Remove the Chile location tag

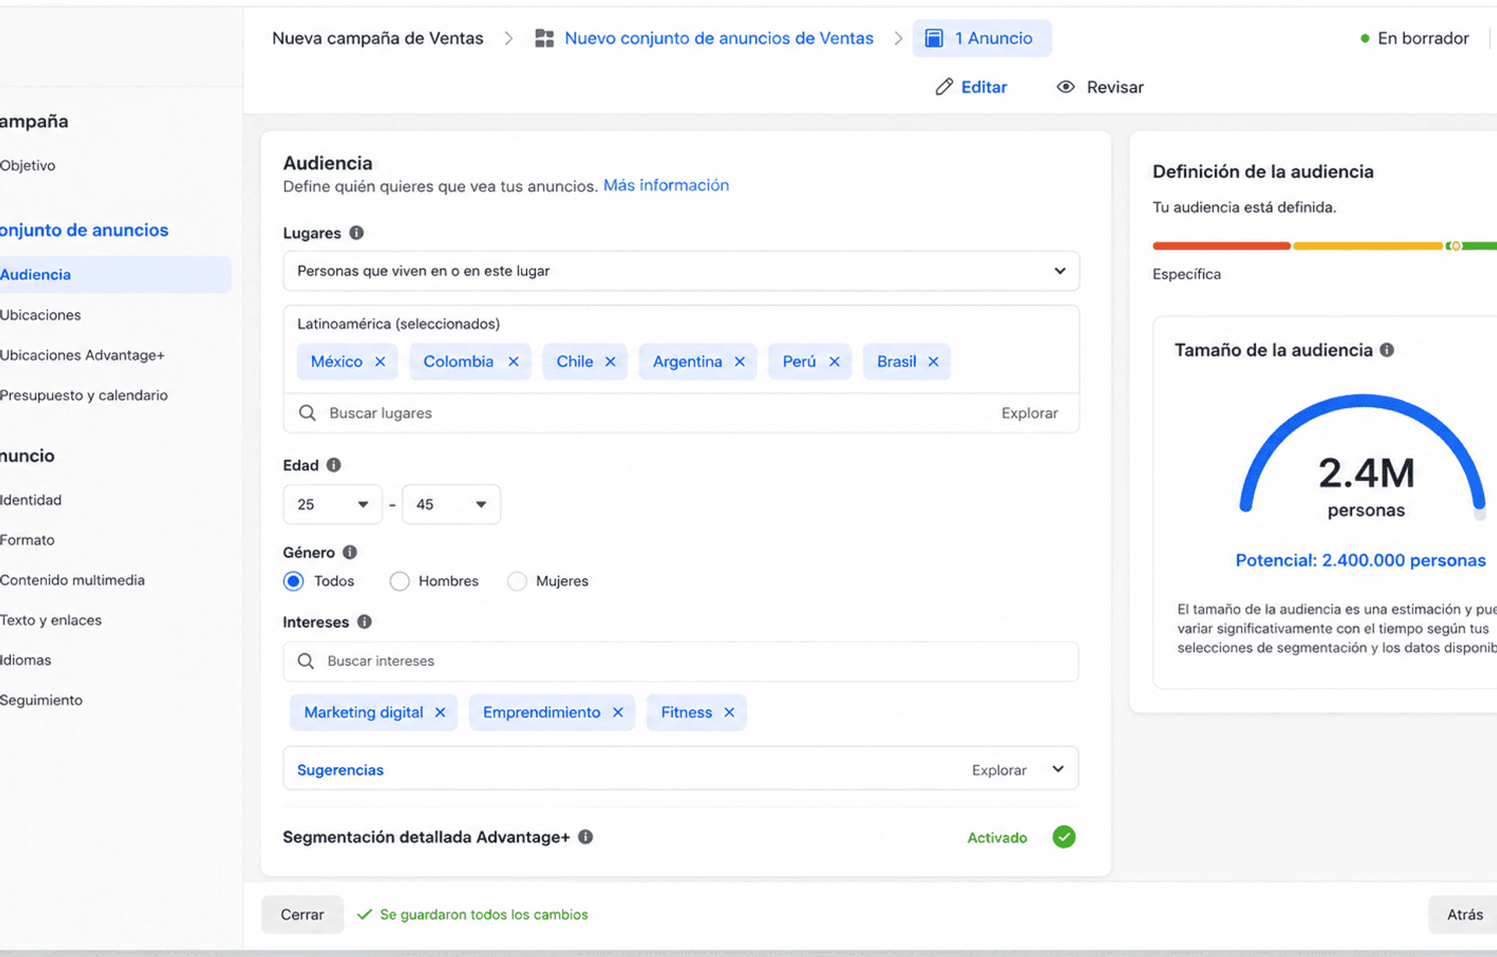610,362
